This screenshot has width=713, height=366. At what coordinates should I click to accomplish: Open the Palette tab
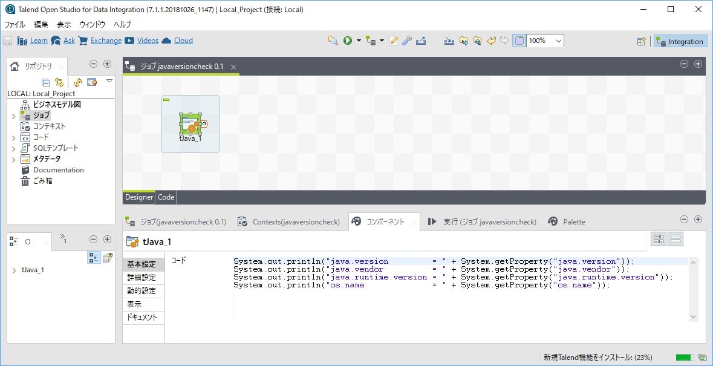click(x=567, y=222)
